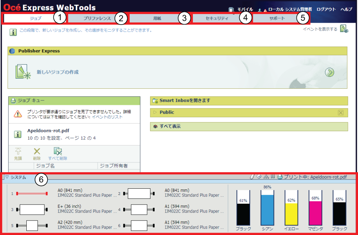
Task: Click the 68% magenta ink level bar
Action: click(x=315, y=208)
